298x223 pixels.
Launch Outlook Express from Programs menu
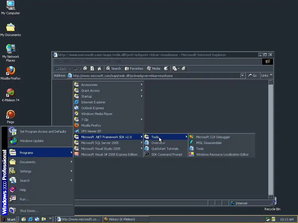[x=109, y=108]
